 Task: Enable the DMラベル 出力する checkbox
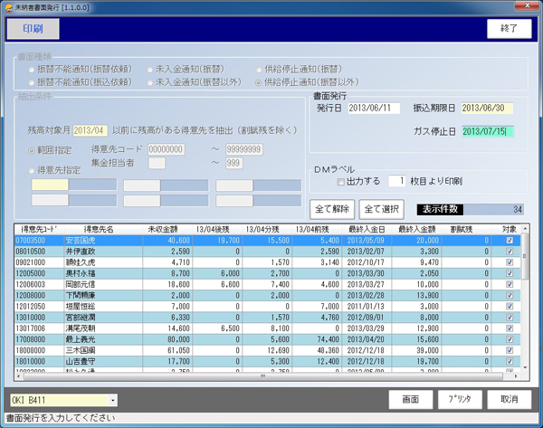point(340,182)
